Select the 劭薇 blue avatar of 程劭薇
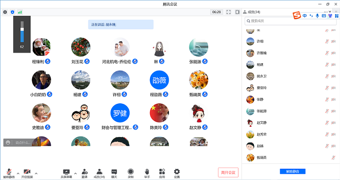 [x=160, y=80]
